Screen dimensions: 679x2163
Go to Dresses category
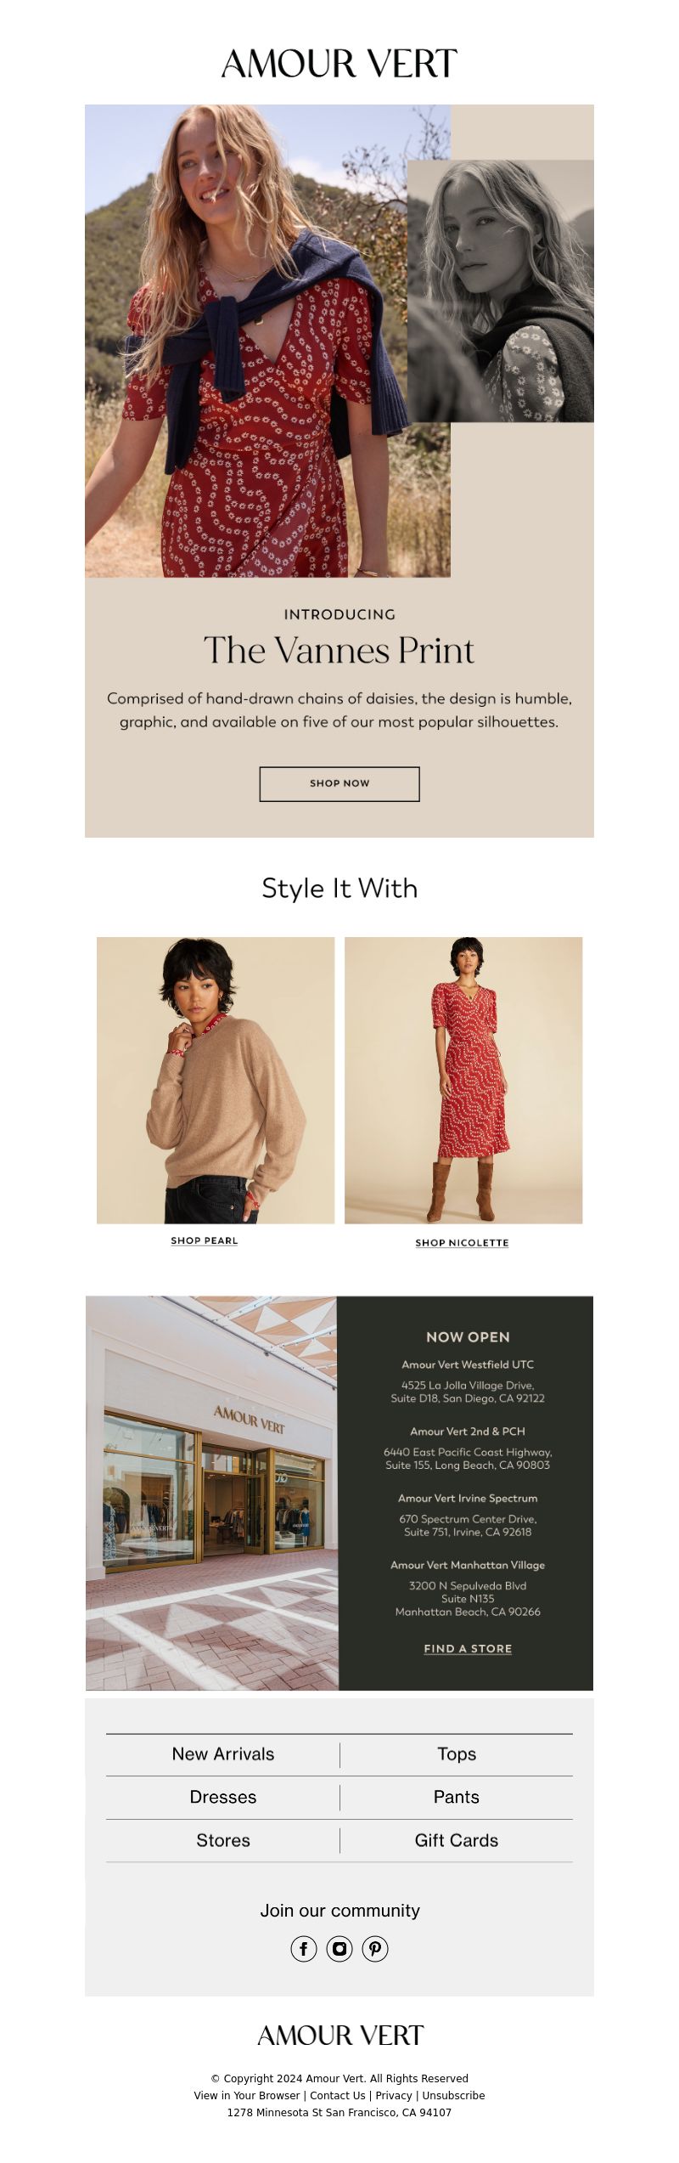[x=223, y=1797]
